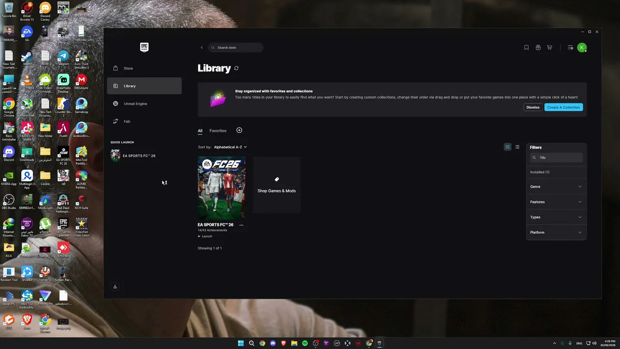Open the downloads icon in the sidebar
Screen dimensions: 620x349
tap(115, 286)
